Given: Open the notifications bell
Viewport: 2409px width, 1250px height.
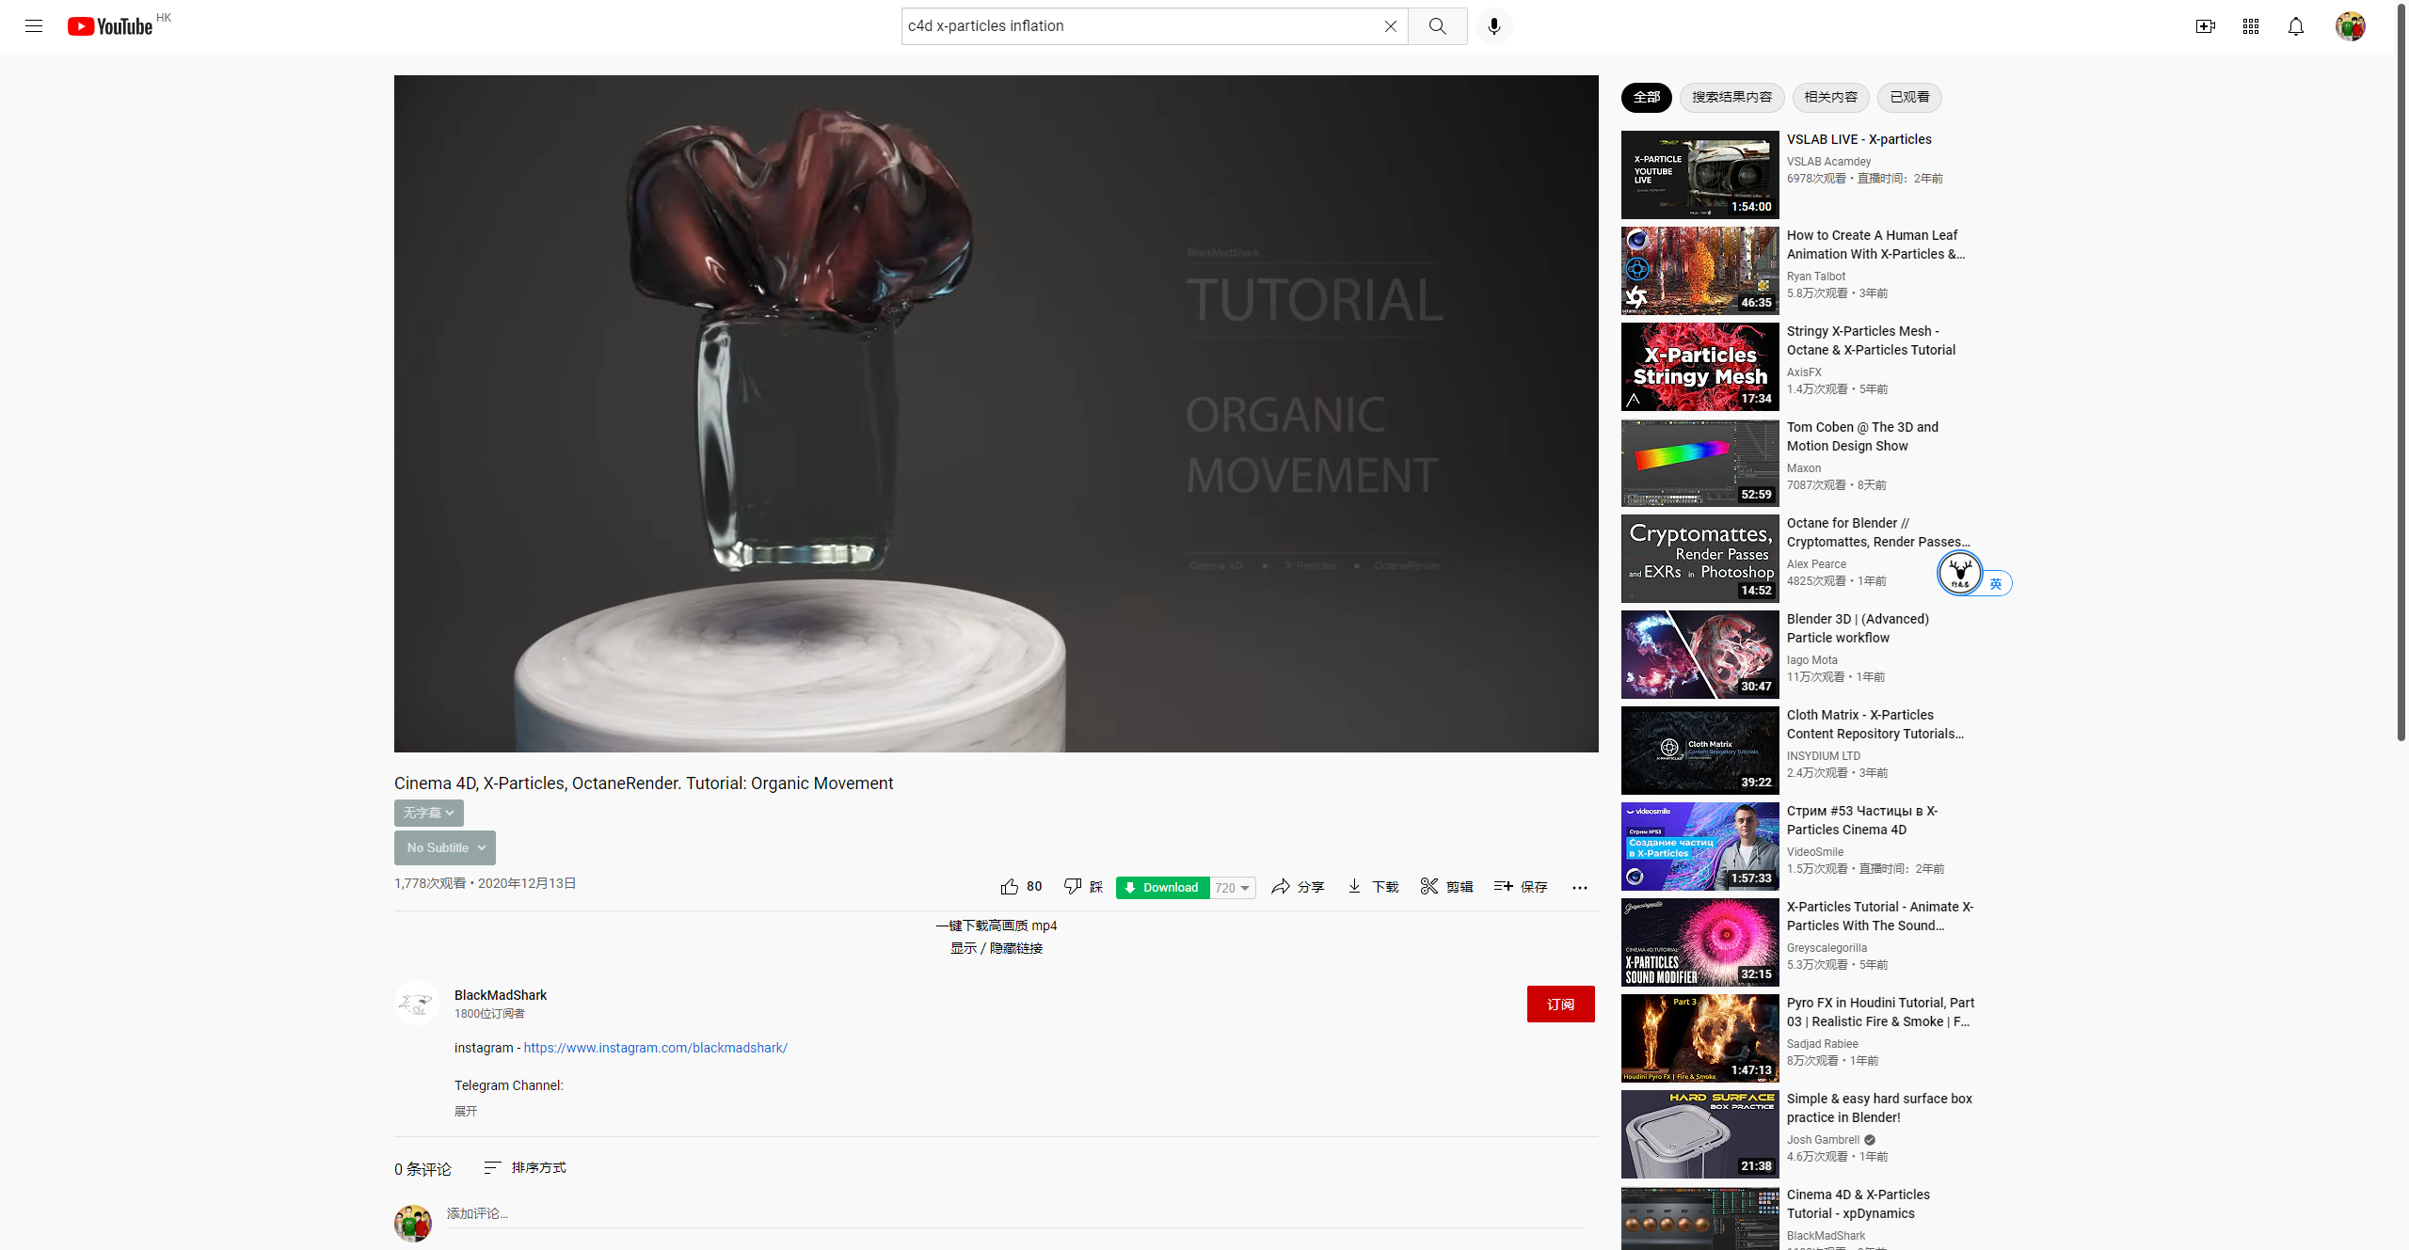Looking at the screenshot, I should (2296, 26).
